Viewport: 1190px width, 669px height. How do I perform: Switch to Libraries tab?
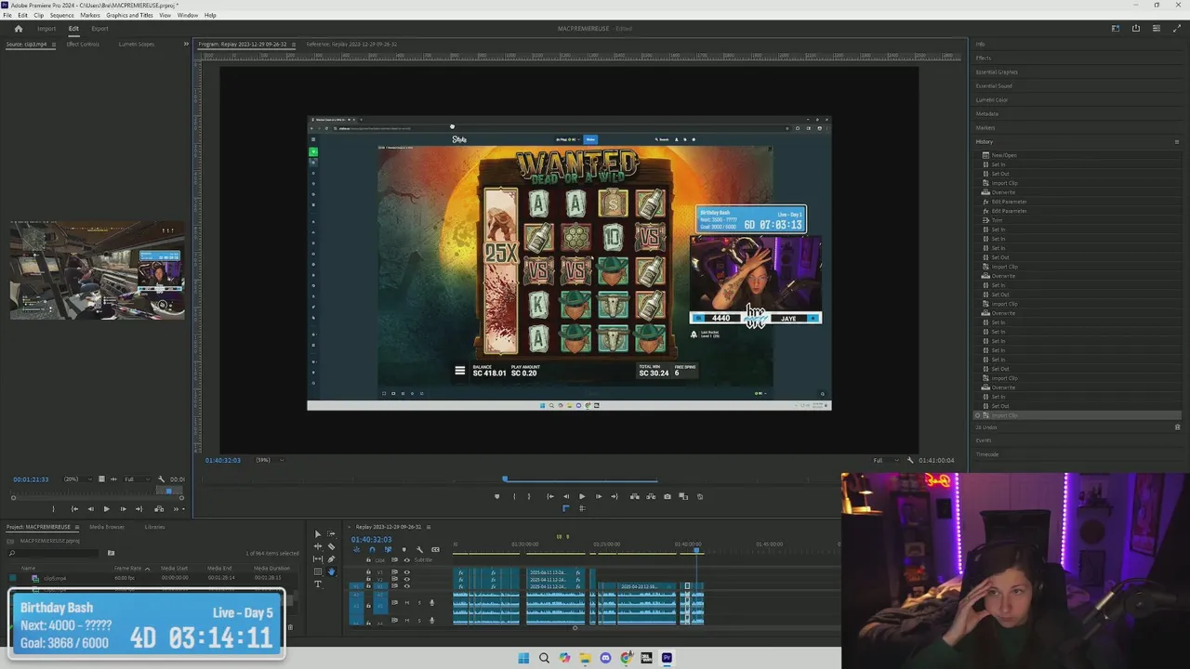(x=154, y=527)
